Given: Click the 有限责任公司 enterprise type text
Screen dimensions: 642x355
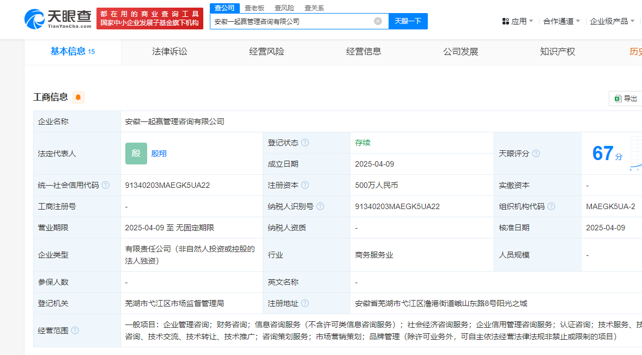Looking at the screenshot, I should 190,255.
